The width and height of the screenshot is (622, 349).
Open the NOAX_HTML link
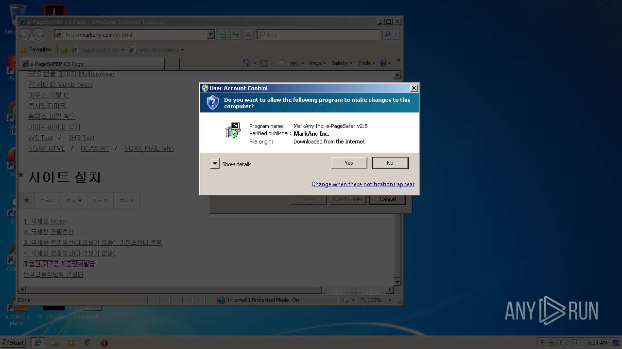click(47, 148)
